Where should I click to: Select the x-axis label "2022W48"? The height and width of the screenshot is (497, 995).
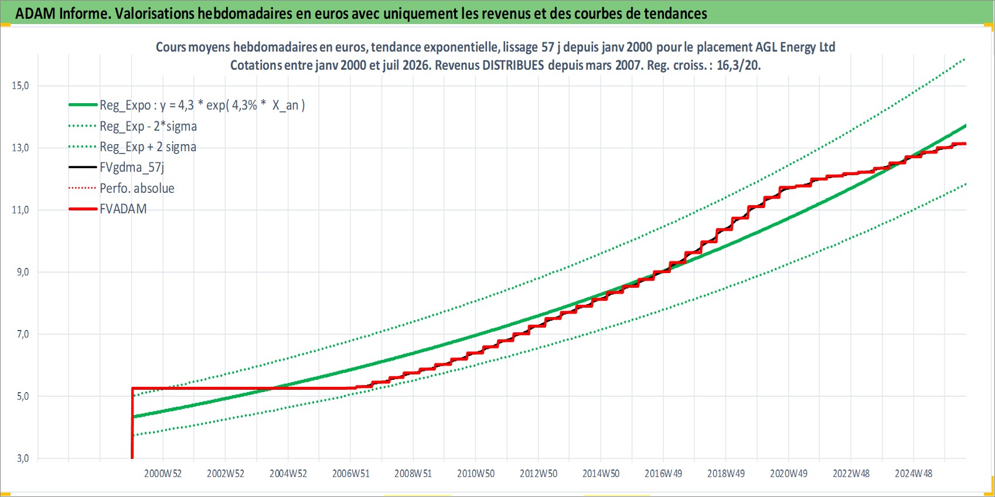pyautogui.click(x=851, y=474)
